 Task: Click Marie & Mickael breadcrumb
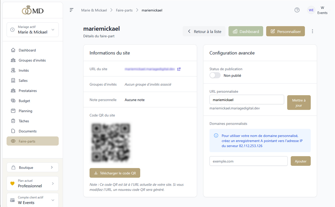coord(94,10)
